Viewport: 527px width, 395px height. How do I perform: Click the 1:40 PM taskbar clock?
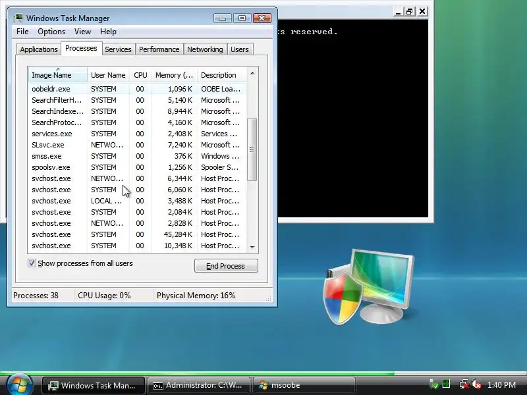click(501, 385)
